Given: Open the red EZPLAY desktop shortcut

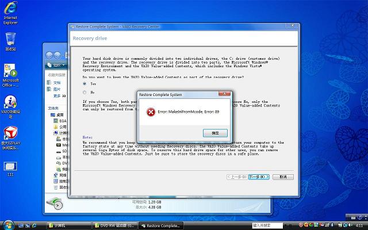Looking at the screenshot, I should click(10, 138).
